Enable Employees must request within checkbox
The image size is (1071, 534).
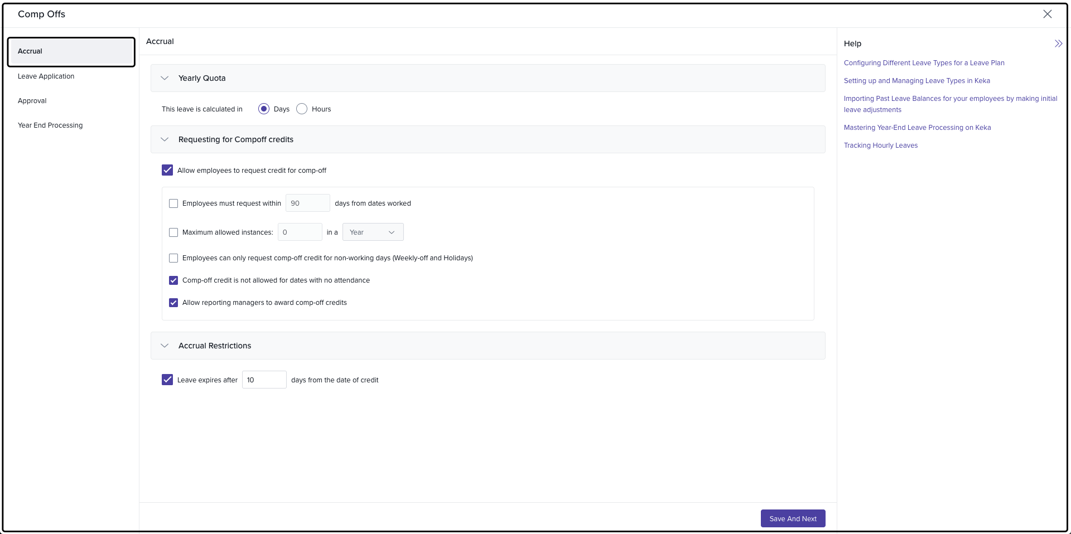(173, 203)
